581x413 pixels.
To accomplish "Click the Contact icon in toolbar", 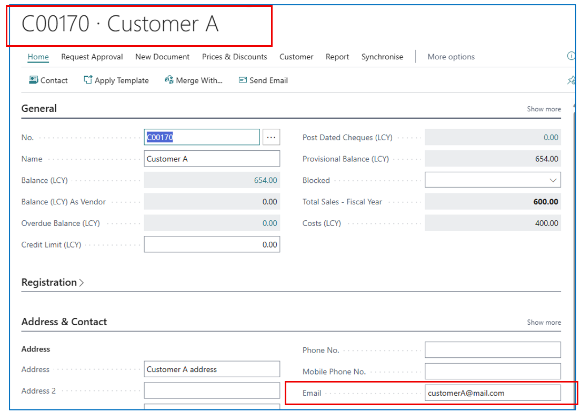I will coord(34,80).
